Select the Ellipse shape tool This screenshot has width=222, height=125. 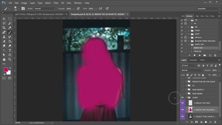(10, 55)
